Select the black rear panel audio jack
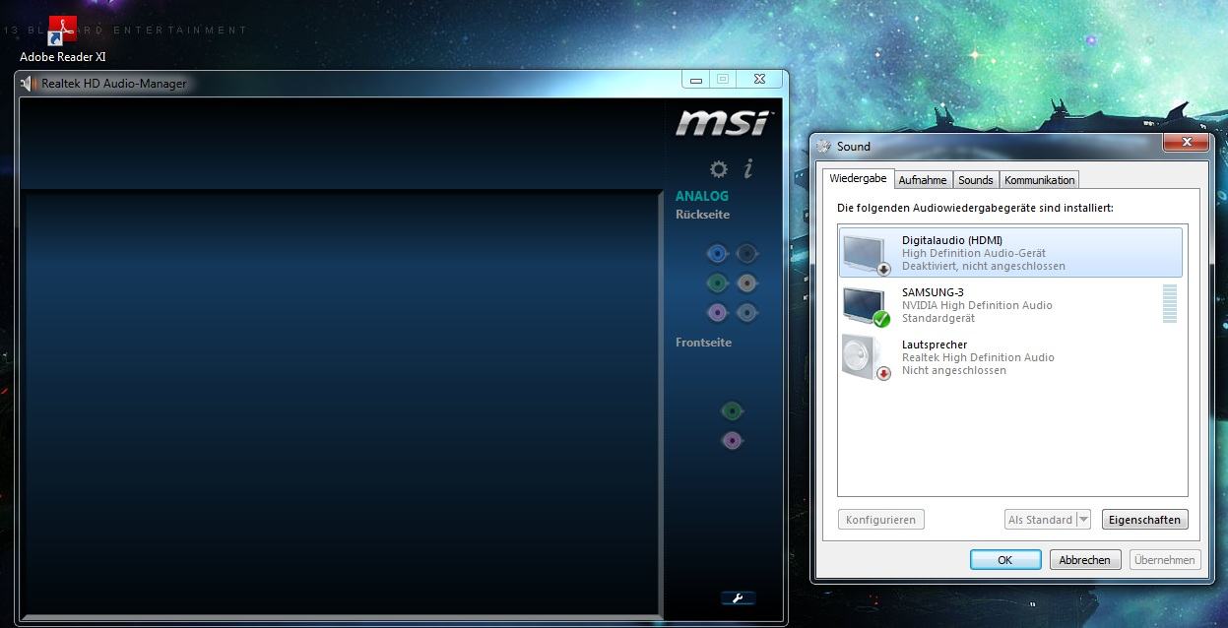The height and width of the screenshot is (628, 1228). click(747, 254)
